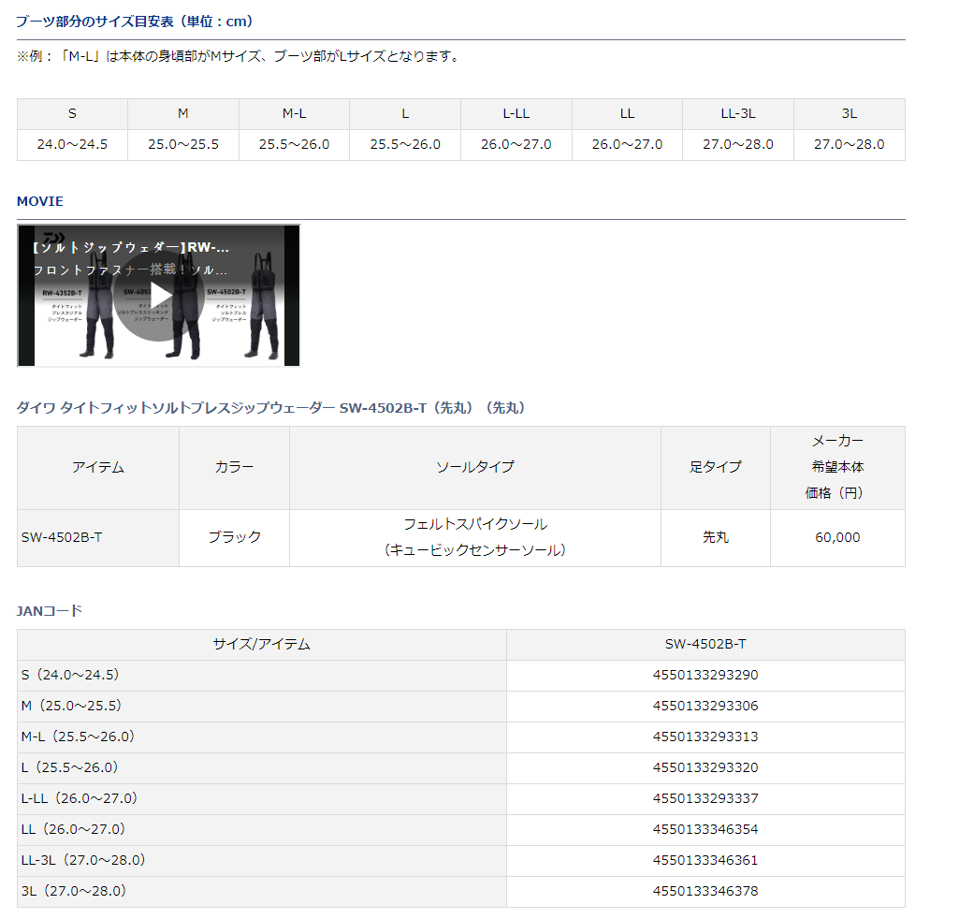Select JAN code 4550133293313

coord(705,737)
